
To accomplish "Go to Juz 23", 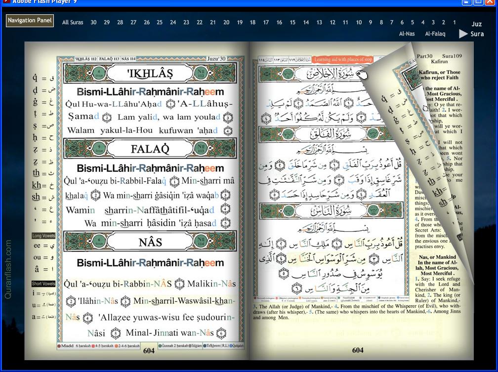I will [186, 23].
